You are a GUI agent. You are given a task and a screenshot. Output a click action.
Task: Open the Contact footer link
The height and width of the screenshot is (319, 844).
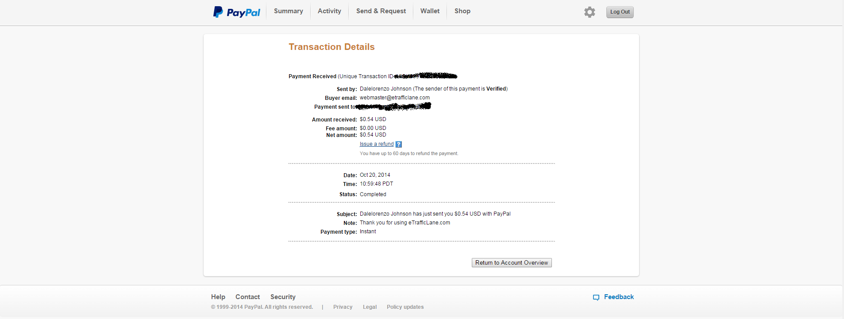pos(247,297)
